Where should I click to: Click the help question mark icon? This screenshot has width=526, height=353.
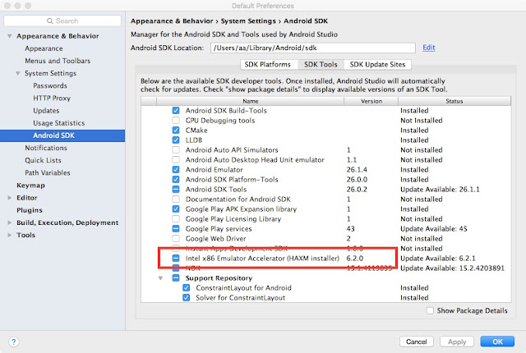(x=13, y=342)
